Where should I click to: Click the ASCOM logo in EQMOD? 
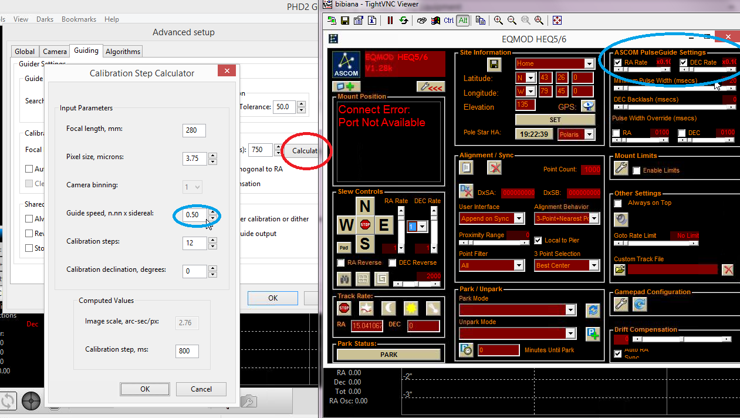346,65
